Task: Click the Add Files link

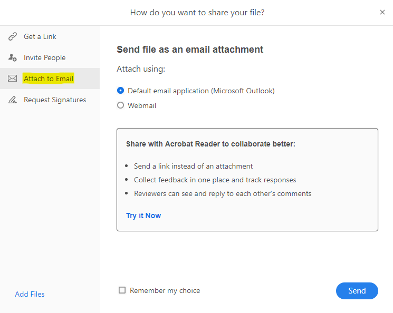Action: (30, 294)
